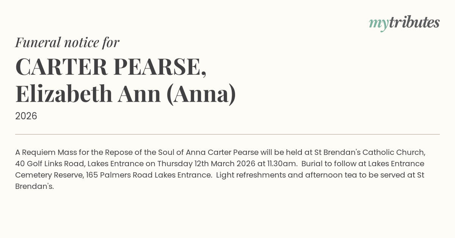Viewport: 455px width, 238px height.
Task: Click the mytributes logo
Action: 404,23
